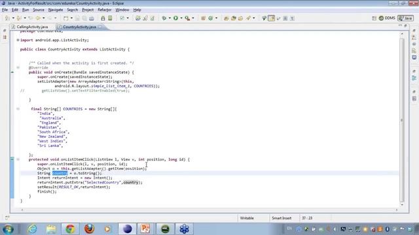The width and height of the screenshot is (419, 235).
Task: Click the New Java Package icon
Action: point(203,18)
